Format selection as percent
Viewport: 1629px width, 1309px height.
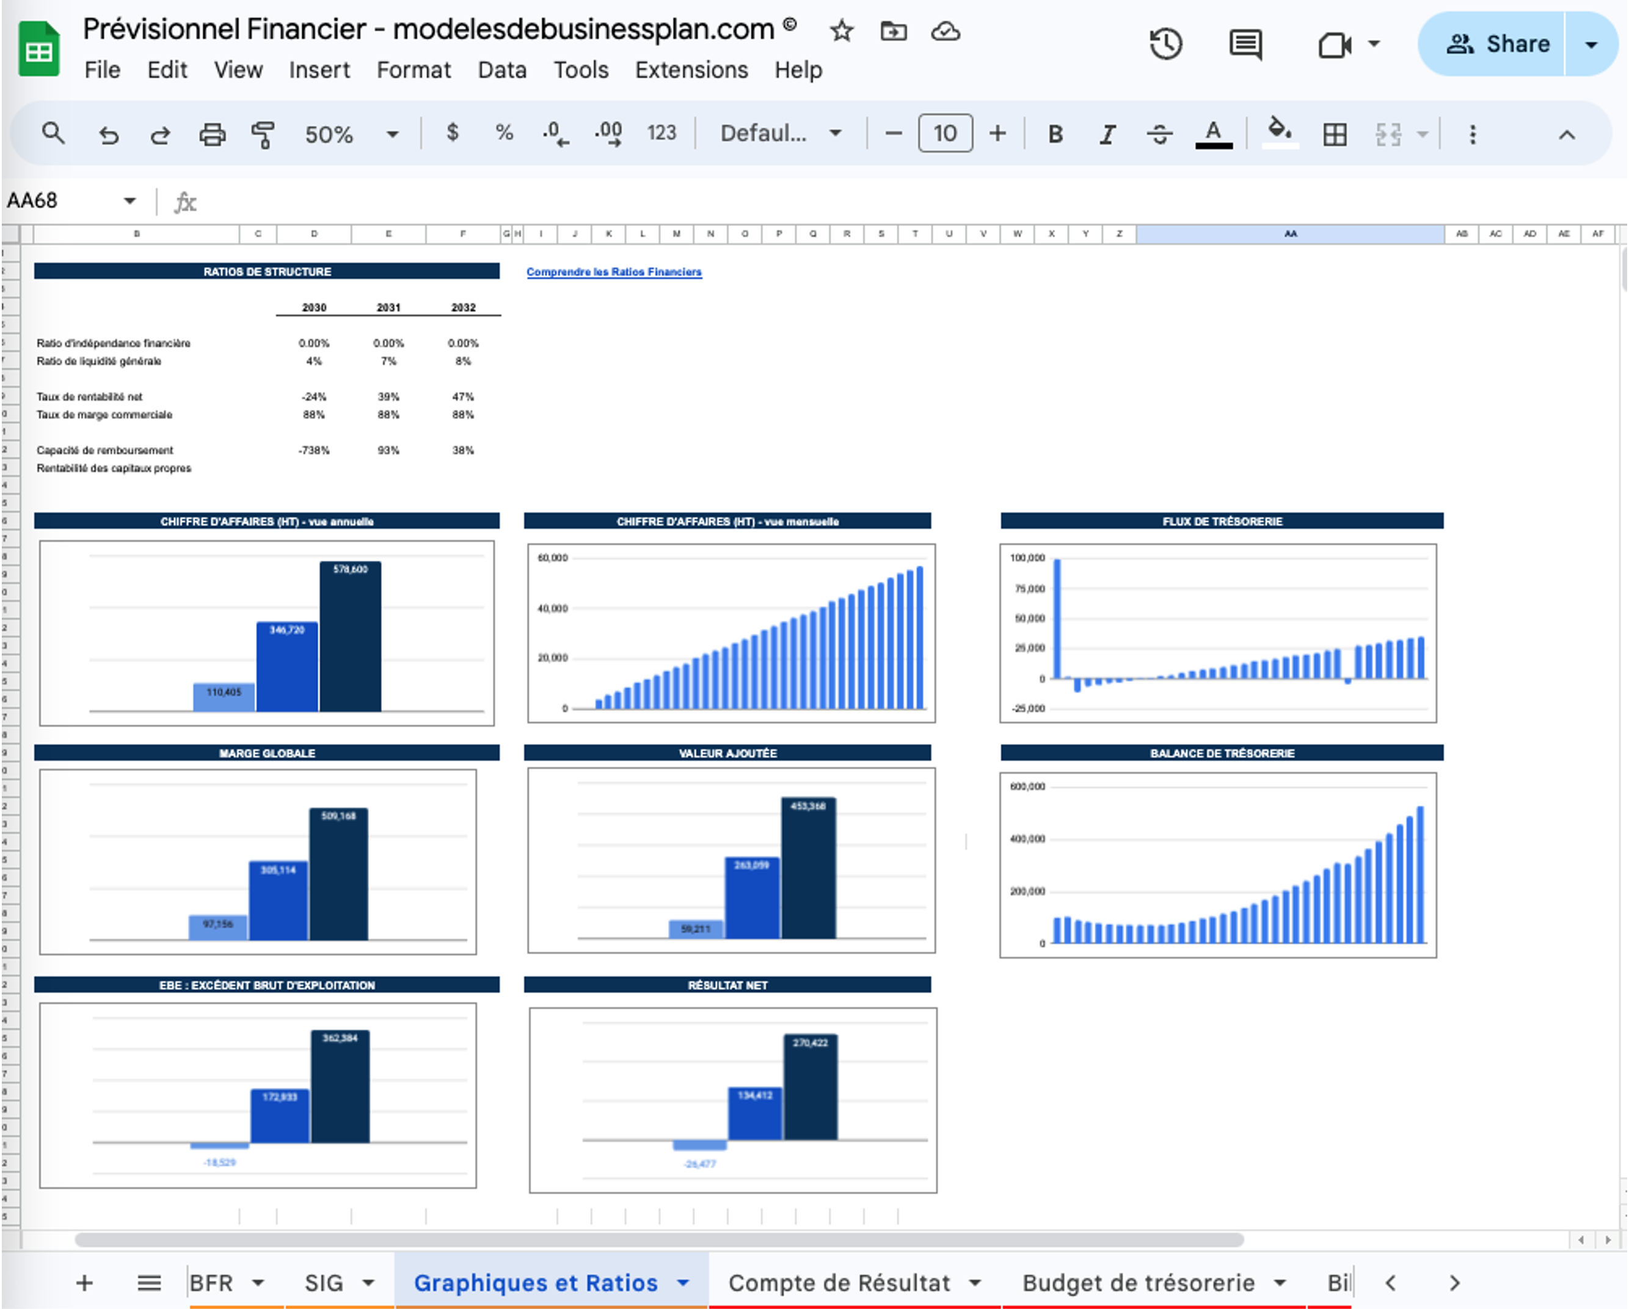[504, 134]
